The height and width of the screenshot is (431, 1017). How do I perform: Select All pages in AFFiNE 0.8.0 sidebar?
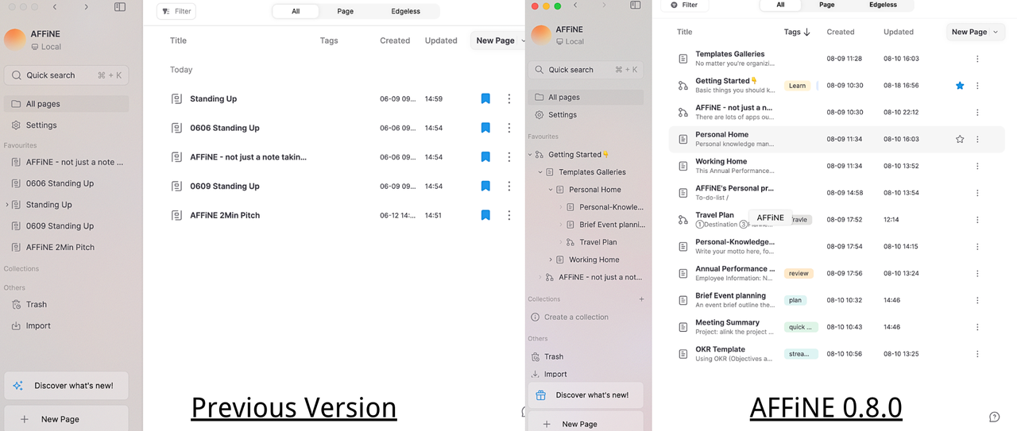pyautogui.click(x=586, y=98)
